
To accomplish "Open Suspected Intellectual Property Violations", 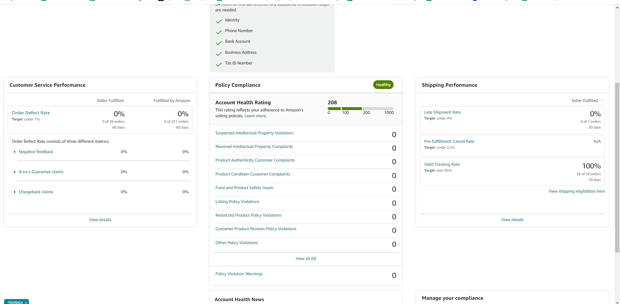I will [x=254, y=133].
